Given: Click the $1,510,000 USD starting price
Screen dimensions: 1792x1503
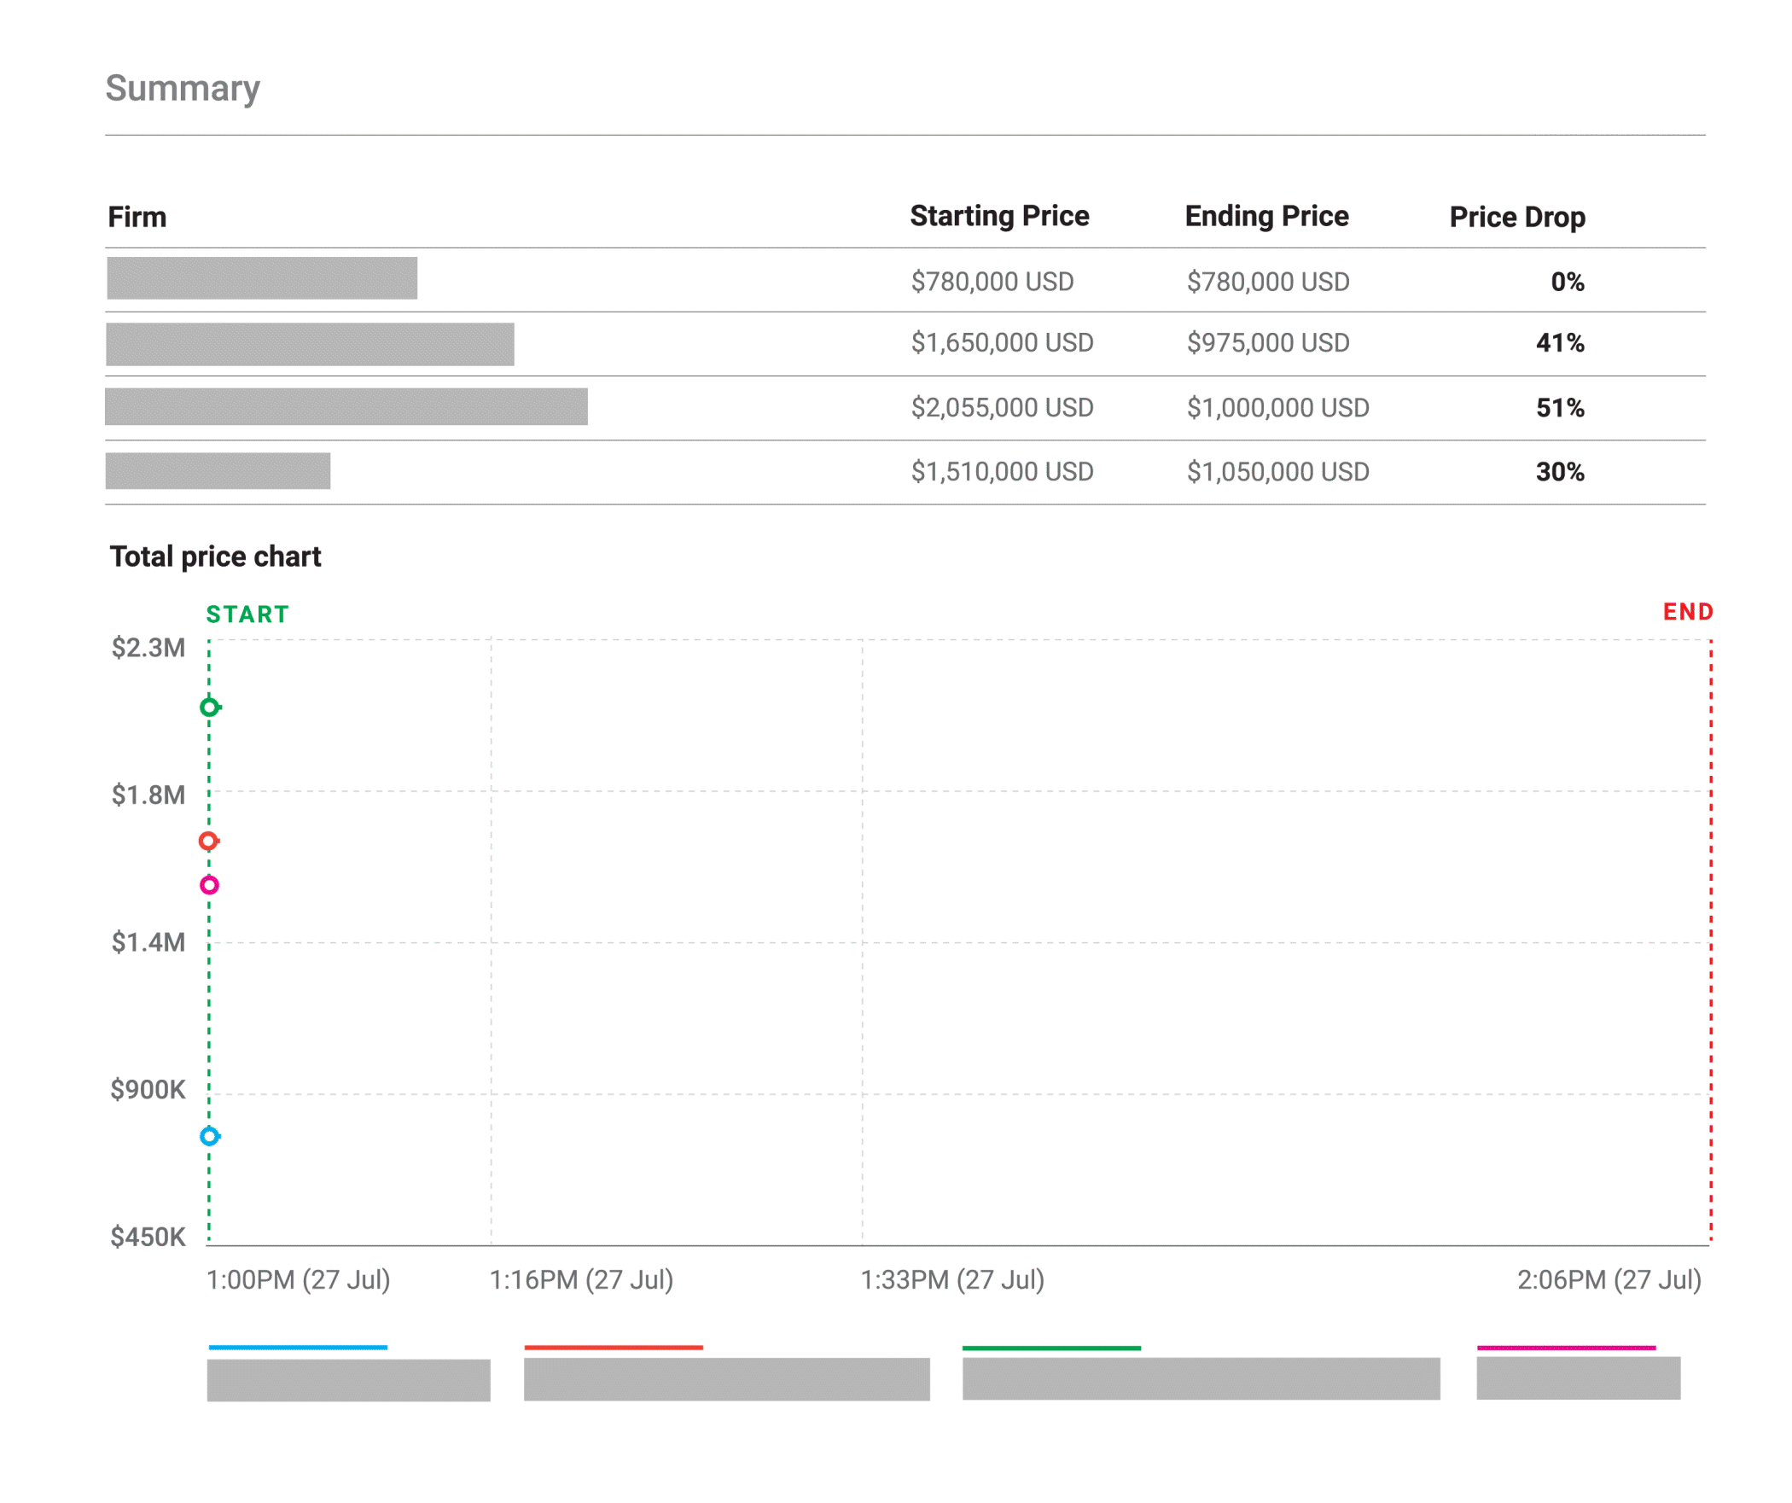Looking at the screenshot, I should [1003, 472].
